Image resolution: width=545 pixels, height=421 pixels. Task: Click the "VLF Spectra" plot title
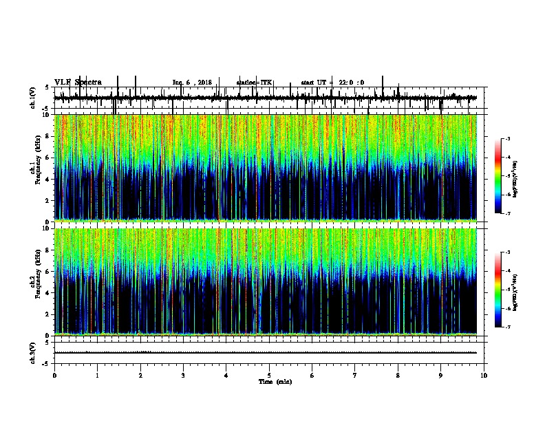pyautogui.click(x=78, y=83)
